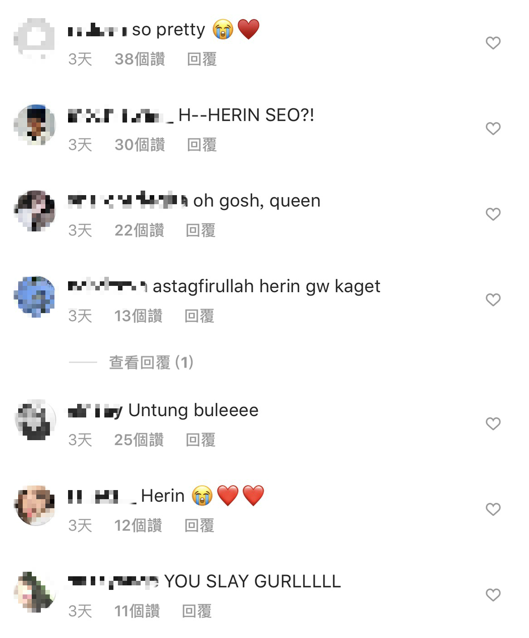Open avatar of "YOU SLAY GURLLLLL" commenter
The width and height of the screenshot is (529, 638).
(34, 592)
